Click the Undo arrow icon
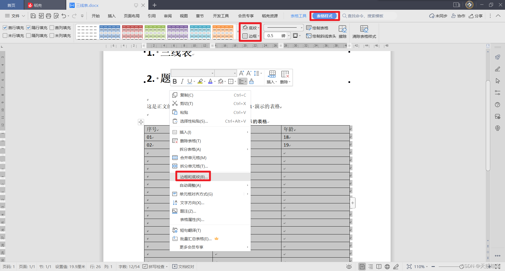This screenshot has height=271, width=505. click(64, 16)
